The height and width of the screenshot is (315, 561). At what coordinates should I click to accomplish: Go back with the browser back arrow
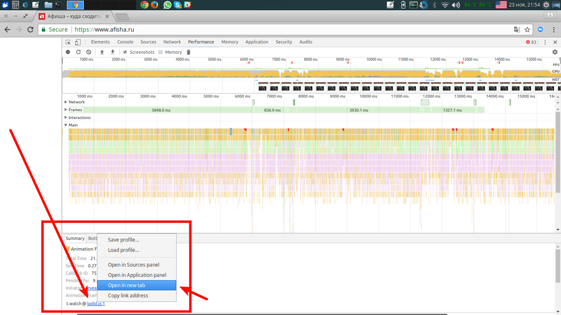tap(7, 30)
